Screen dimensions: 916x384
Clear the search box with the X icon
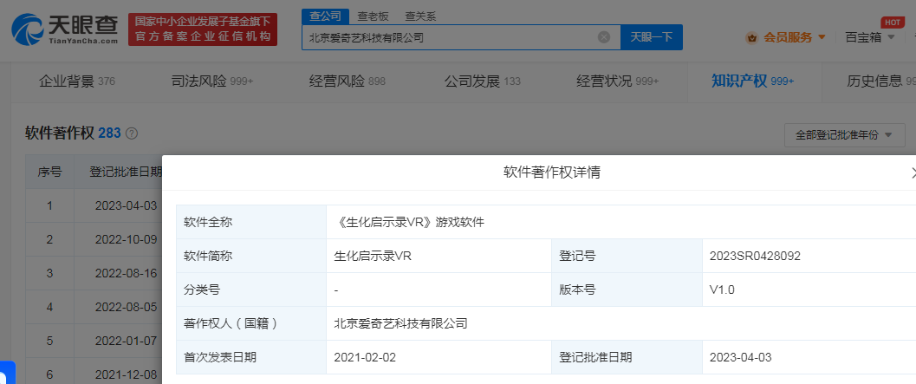604,37
